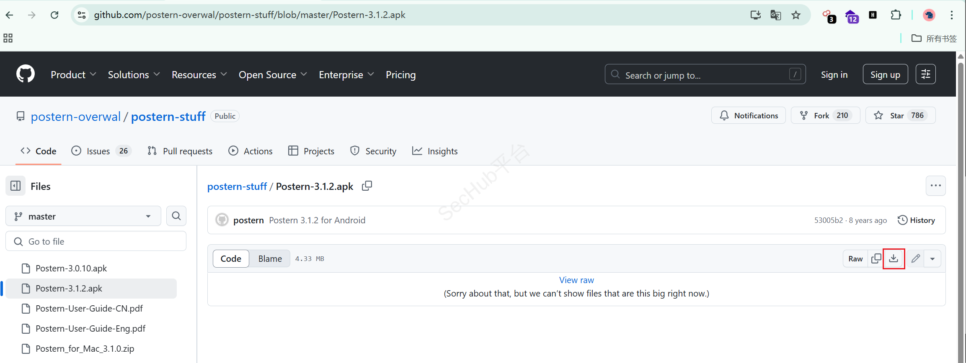
Task: Click the Notifications button
Action: 748,115
